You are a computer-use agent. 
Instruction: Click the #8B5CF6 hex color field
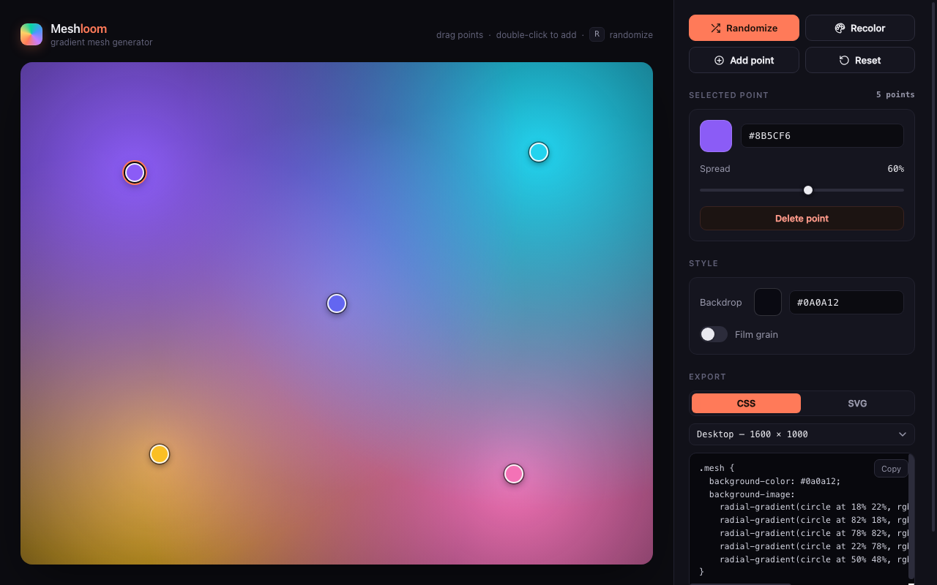click(822, 136)
